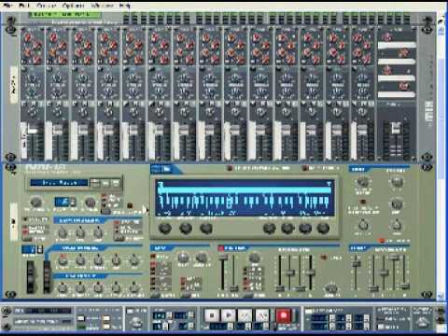Screen dimensions: 448x336
Task: Click the Filter Keyboard tracking knob
Action: tap(255, 258)
